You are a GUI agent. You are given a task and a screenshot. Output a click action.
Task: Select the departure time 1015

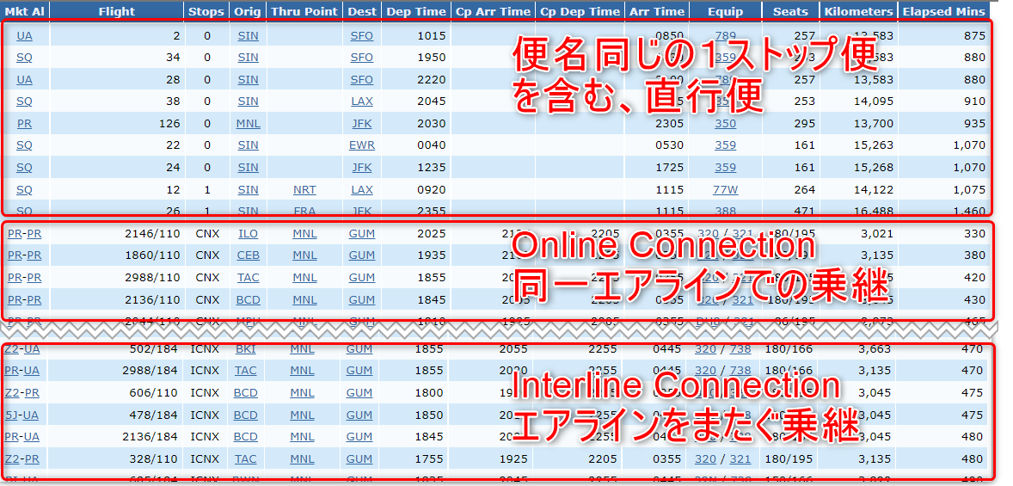click(432, 35)
